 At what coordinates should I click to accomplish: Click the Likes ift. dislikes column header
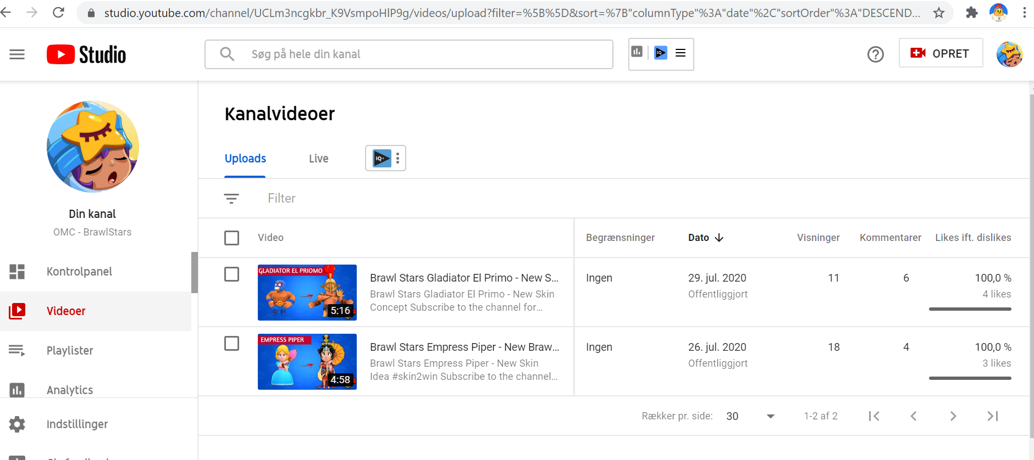[973, 238]
